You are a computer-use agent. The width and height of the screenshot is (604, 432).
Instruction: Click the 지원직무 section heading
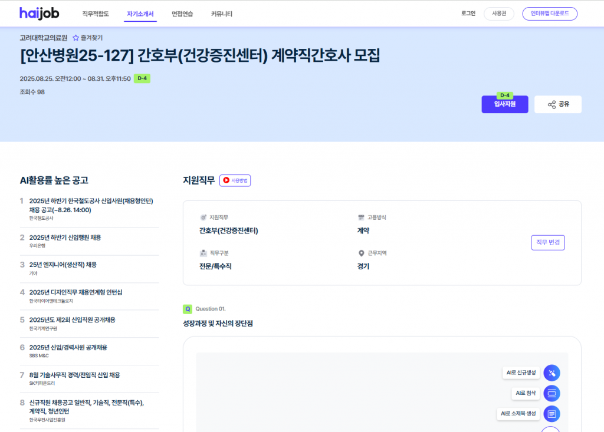pyautogui.click(x=199, y=180)
